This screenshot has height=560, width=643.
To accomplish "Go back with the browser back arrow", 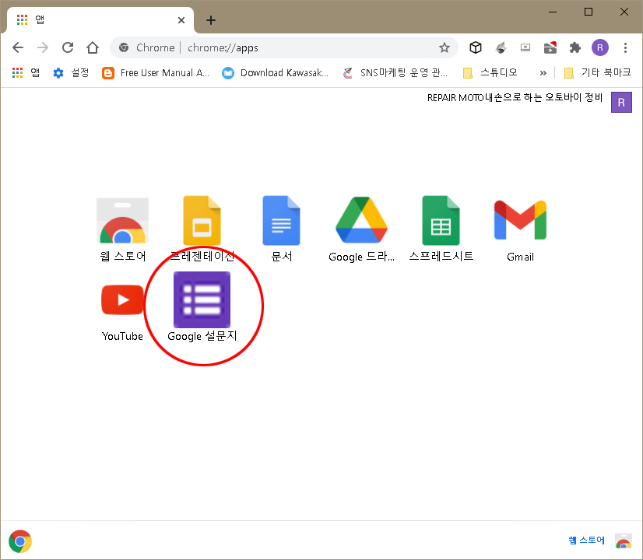I will [x=18, y=47].
